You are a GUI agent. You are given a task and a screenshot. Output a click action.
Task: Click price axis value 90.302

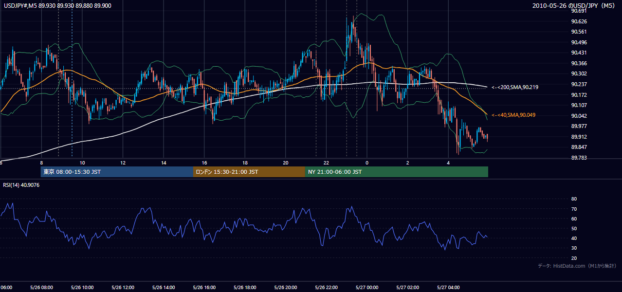(579, 73)
